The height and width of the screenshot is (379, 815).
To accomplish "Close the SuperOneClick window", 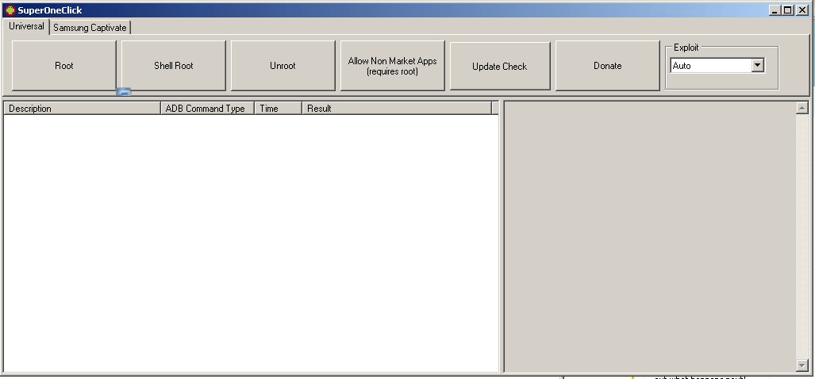I will (802, 10).
